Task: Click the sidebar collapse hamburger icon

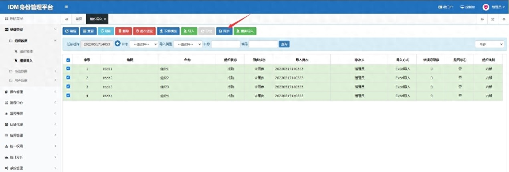Action: [66, 7]
